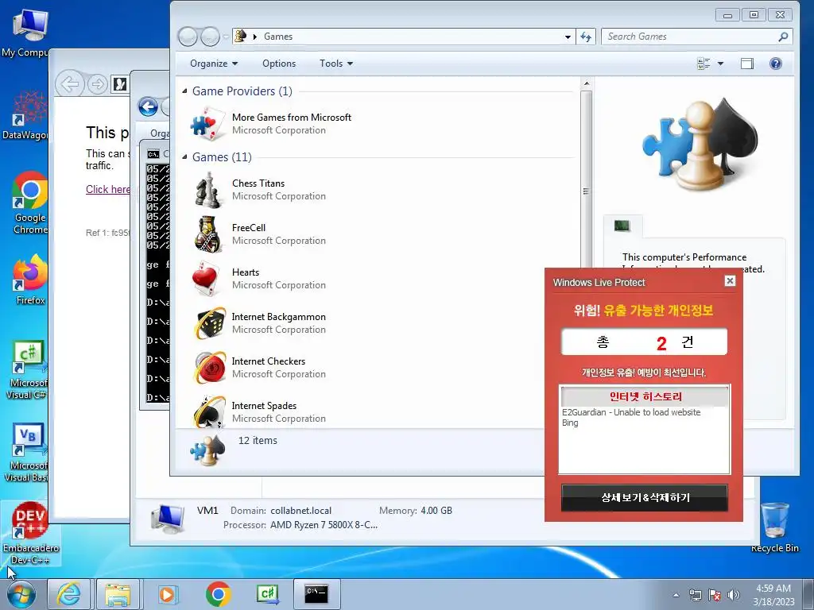Click Back button in middle Explorer window
The image size is (814, 610).
click(149, 107)
